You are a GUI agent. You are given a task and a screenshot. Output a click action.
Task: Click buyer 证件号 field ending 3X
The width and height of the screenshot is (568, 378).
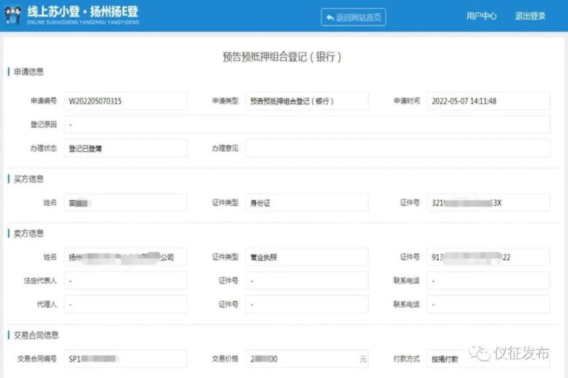(x=488, y=203)
